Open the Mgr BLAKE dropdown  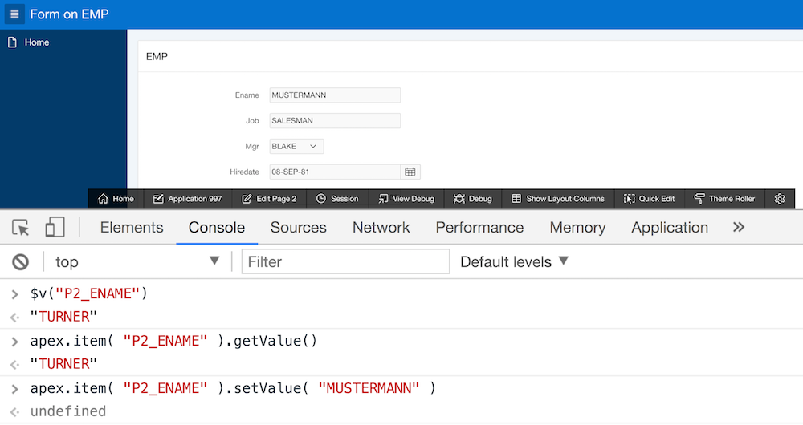(x=296, y=146)
